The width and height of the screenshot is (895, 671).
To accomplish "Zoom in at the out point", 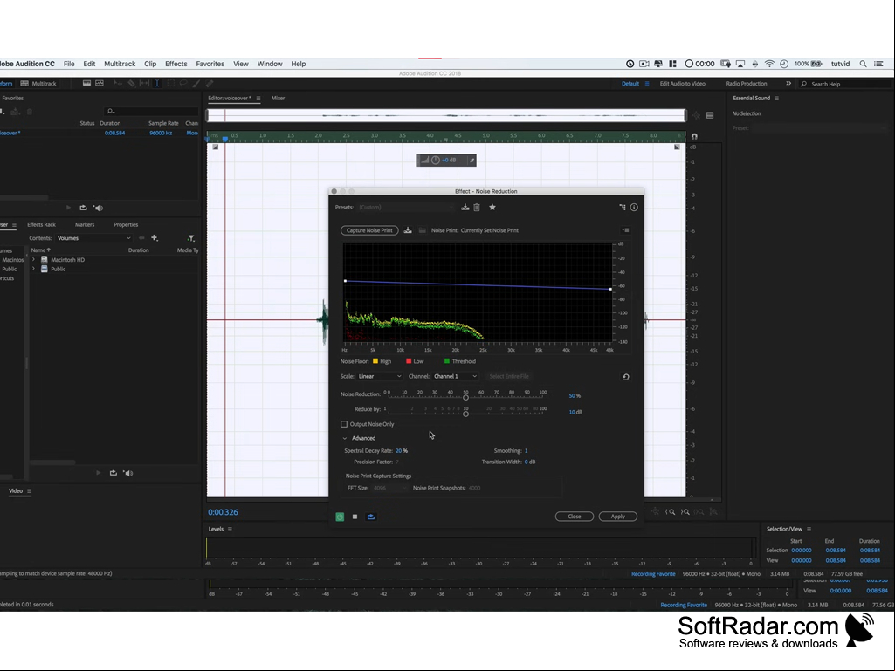I will [685, 512].
